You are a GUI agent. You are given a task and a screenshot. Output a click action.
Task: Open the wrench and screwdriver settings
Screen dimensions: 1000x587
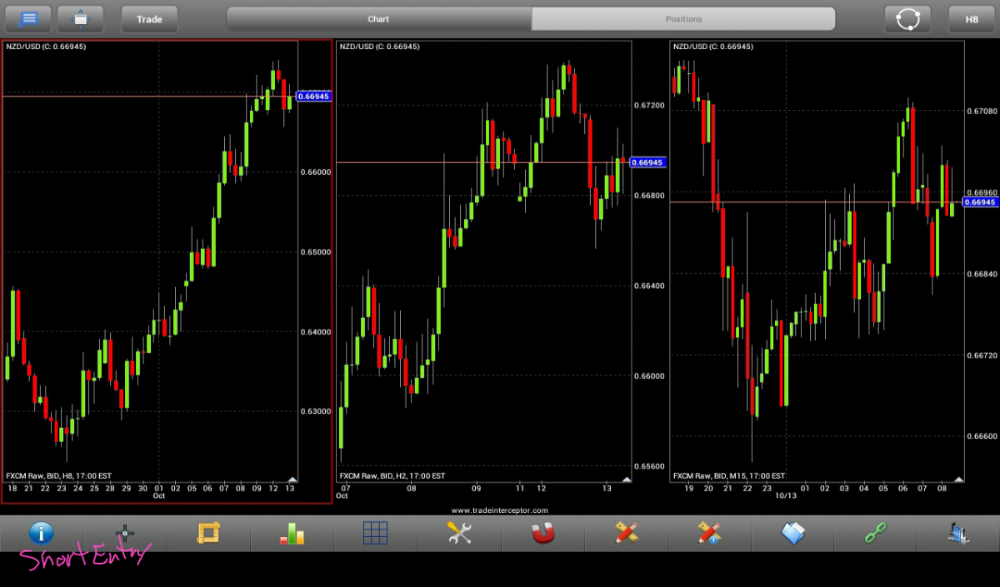click(x=459, y=533)
